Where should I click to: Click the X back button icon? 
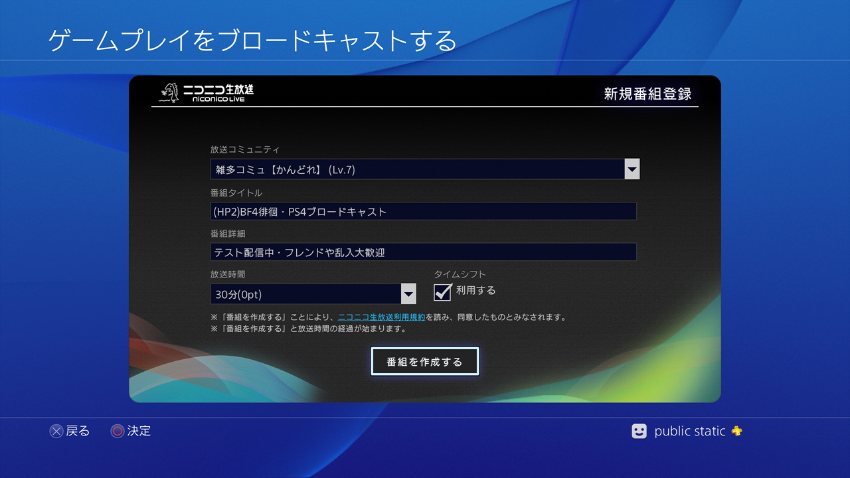pyautogui.click(x=56, y=432)
